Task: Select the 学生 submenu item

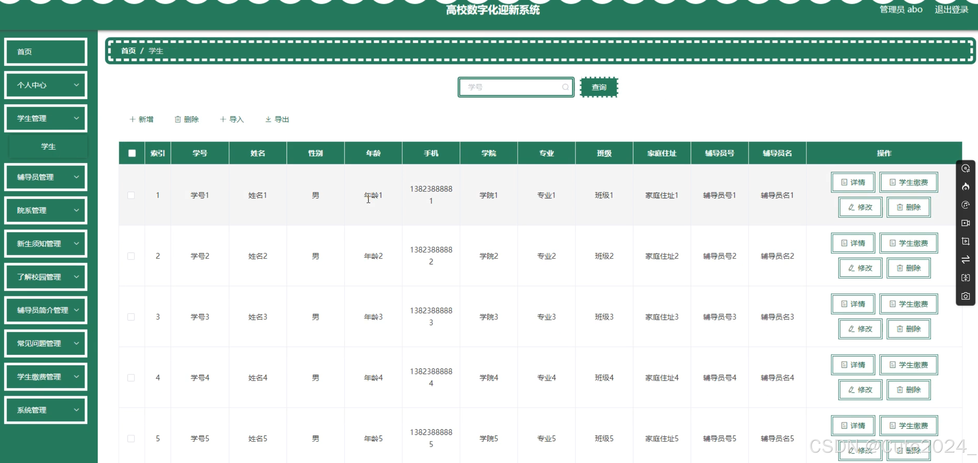Action: 48,146
